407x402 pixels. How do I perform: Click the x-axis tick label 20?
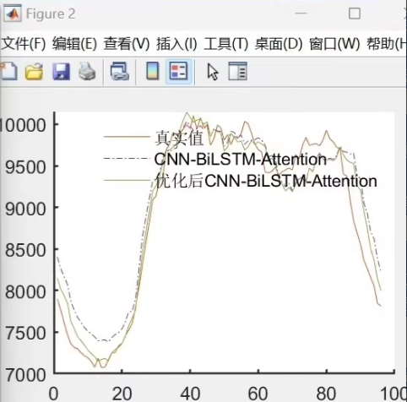coord(122,394)
